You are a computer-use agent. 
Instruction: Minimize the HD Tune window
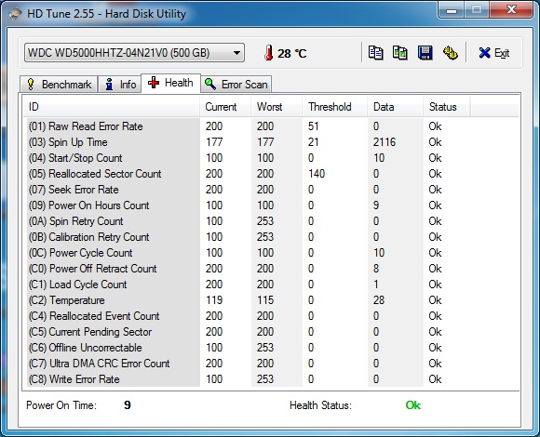tap(452, 10)
